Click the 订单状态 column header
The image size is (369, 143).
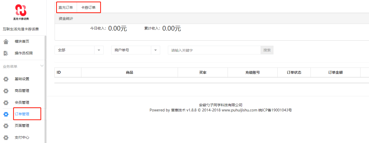294,72
